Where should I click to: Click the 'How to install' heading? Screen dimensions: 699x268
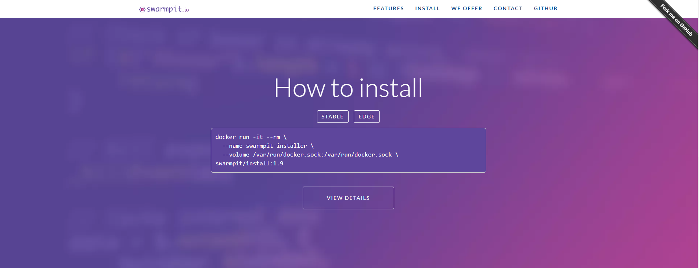(349, 88)
